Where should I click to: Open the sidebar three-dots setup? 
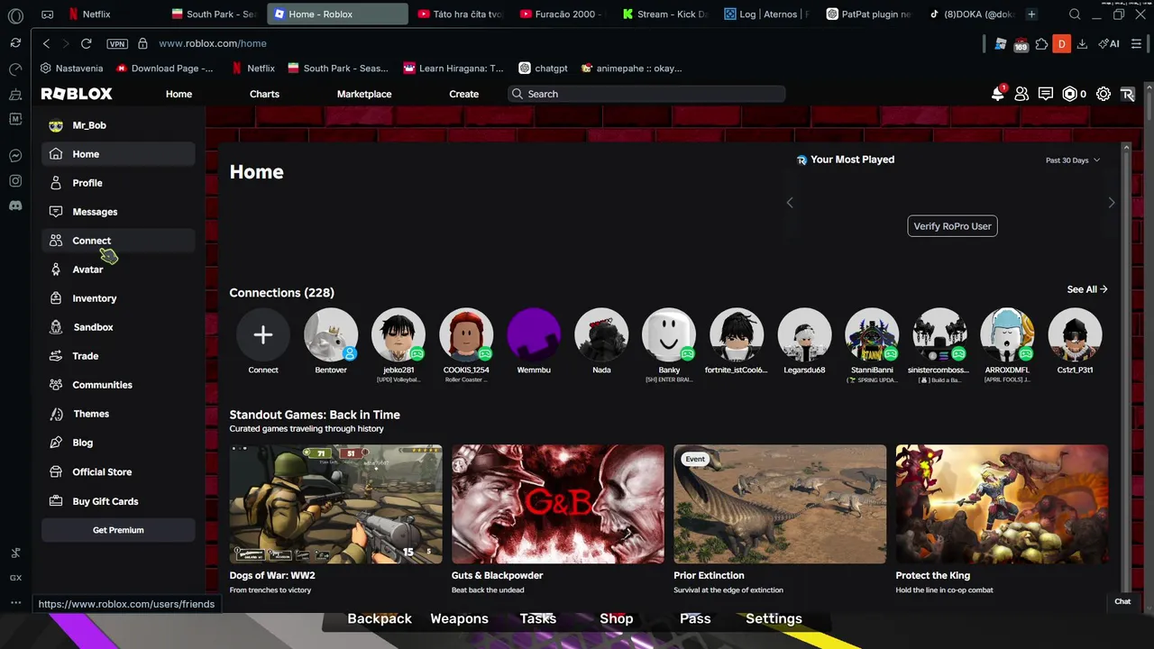(15, 602)
